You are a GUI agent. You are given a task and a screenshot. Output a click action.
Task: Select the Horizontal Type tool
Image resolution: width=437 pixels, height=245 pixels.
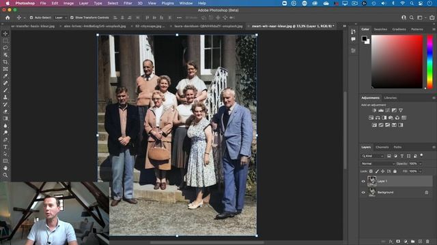5,147
